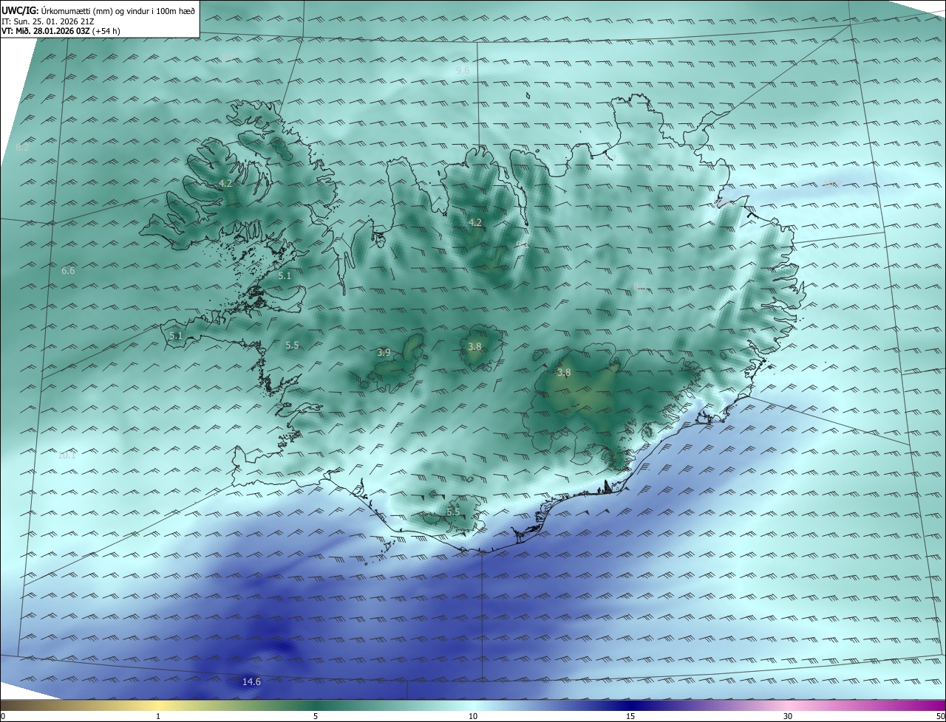Screen dimensions: 946x722
Task: Click the 15 tick on the color scale
Action: pos(630,716)
